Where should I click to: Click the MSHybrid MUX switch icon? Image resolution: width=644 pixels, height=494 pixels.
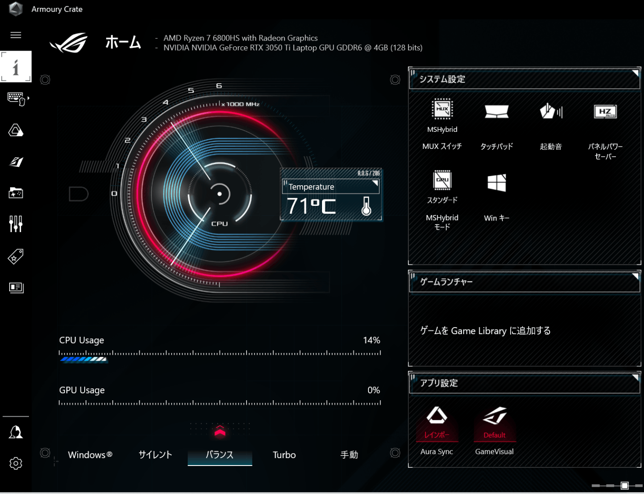coord(442,109)
